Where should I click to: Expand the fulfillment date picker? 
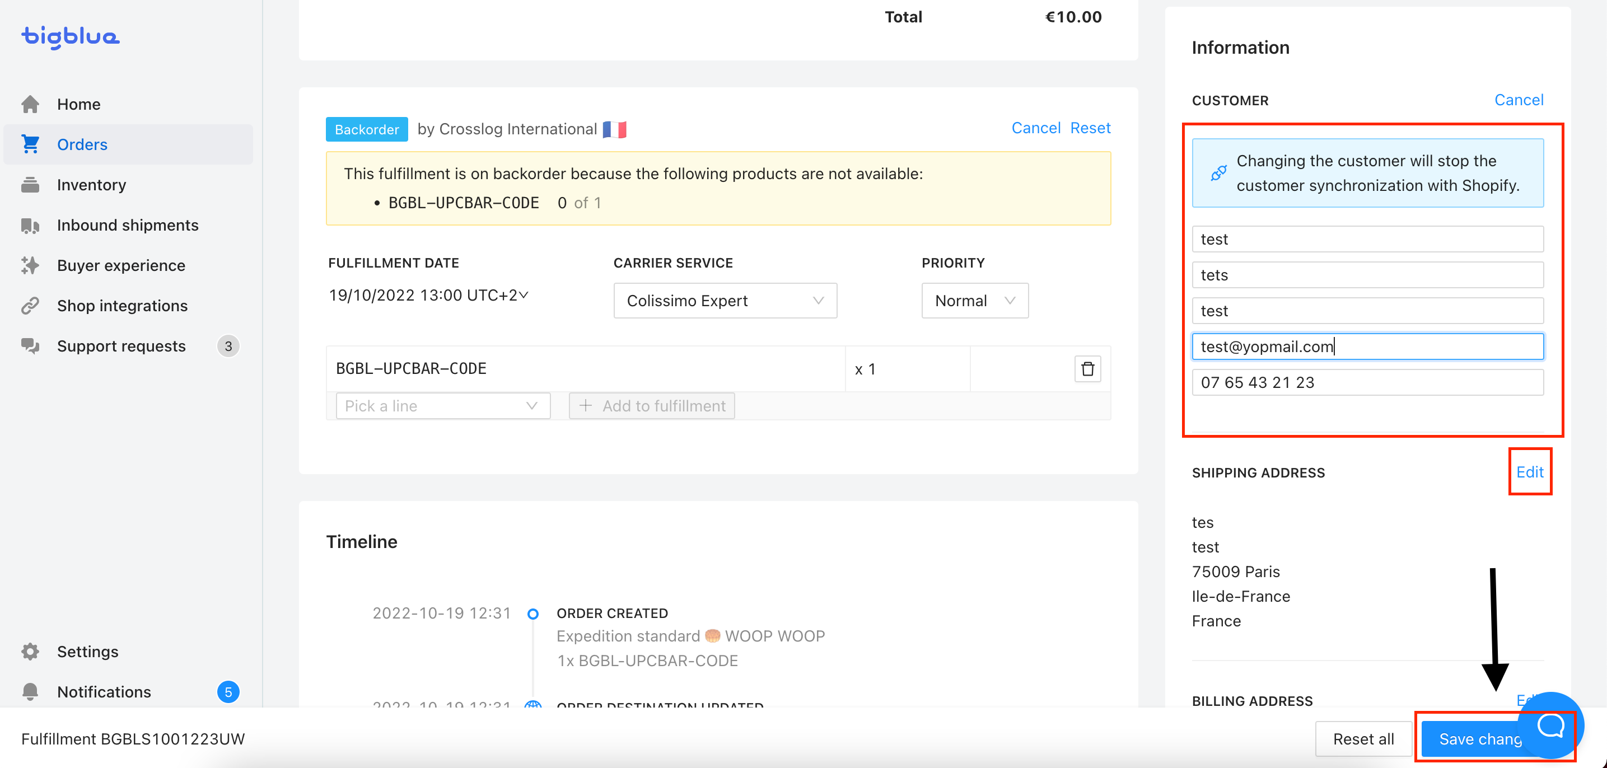coord(428,295)
